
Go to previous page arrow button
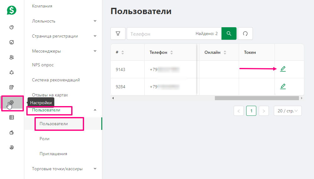[x=239, y=111]
